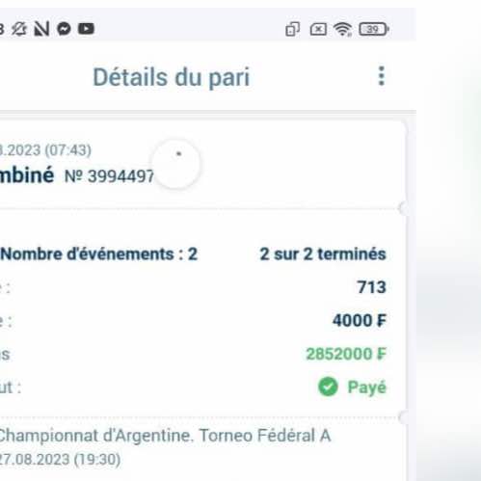This screenshot has width=481, height=481.
Task: Tap the muted notifications bell icon
Action: (x=19, y=29)
